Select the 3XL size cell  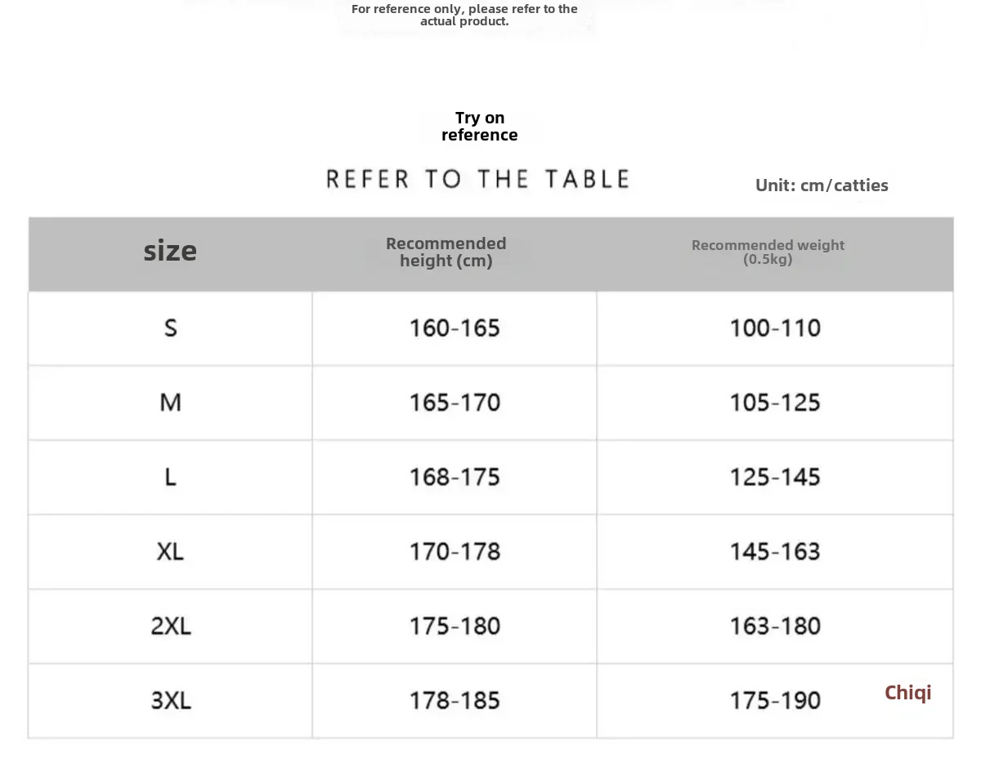pos(170,701)
